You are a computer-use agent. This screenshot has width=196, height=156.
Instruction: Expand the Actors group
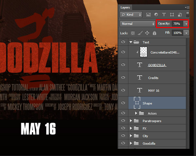pyautogui.click(x=136, y=113)
